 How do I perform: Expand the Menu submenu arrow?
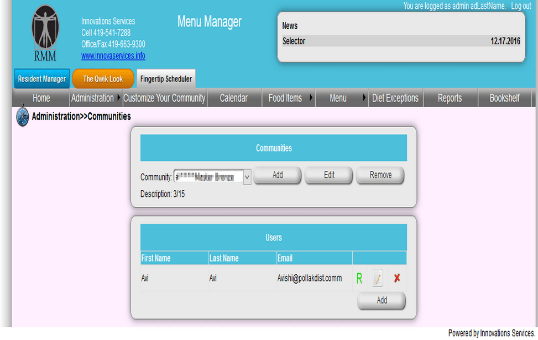363,97
